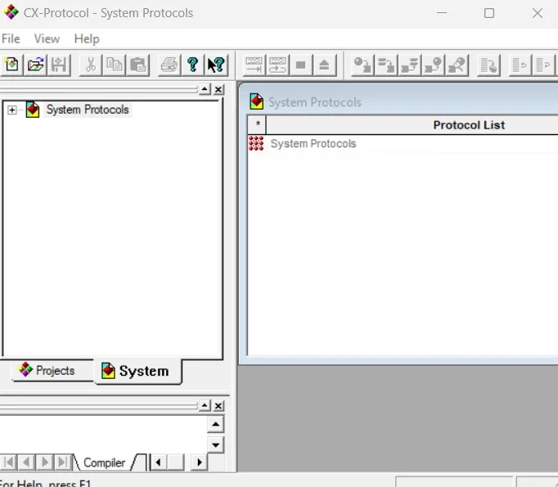
Task: Switch to the System tab
Action: pyautogui.click(x=138, y=371)
